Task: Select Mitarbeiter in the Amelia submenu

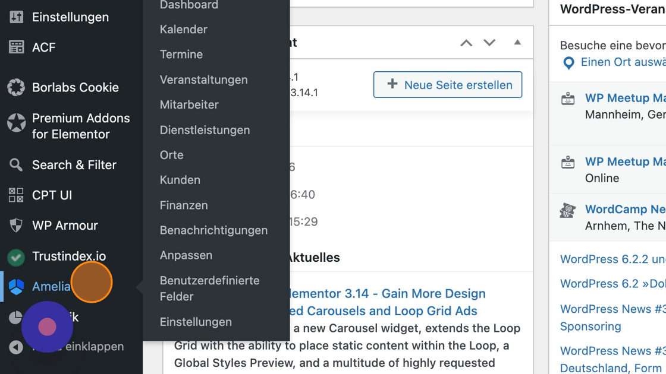Action: coord(189,104)
